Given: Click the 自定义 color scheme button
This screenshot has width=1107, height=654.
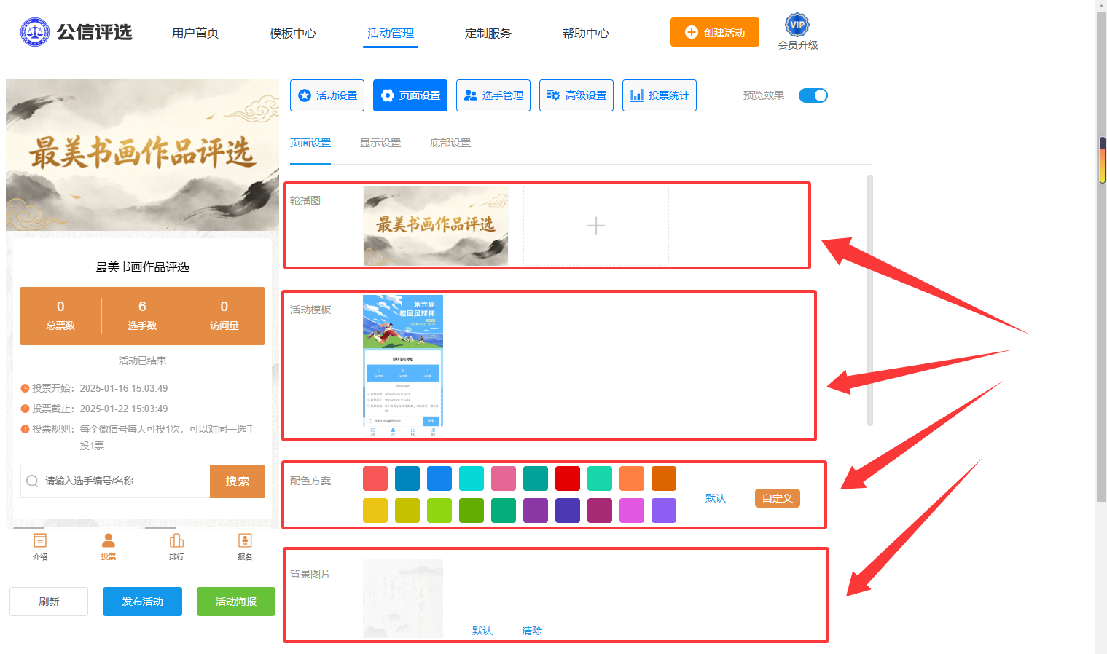Looking at the screenshot, I should (x=778, y=498).
